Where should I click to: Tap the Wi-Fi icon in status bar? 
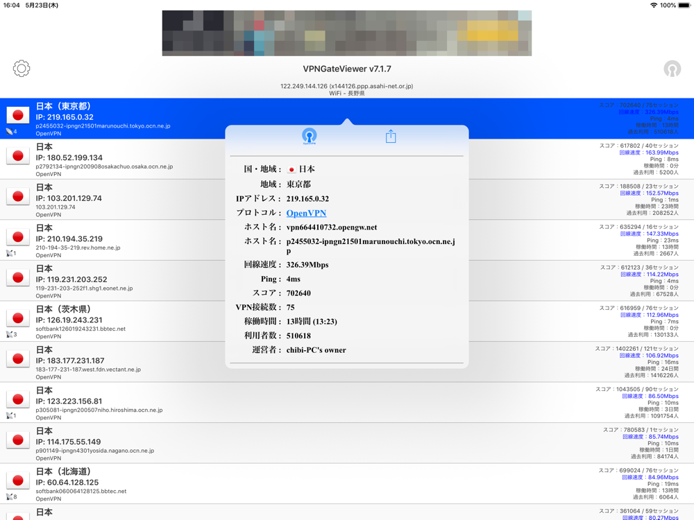(x=653, y=6)
